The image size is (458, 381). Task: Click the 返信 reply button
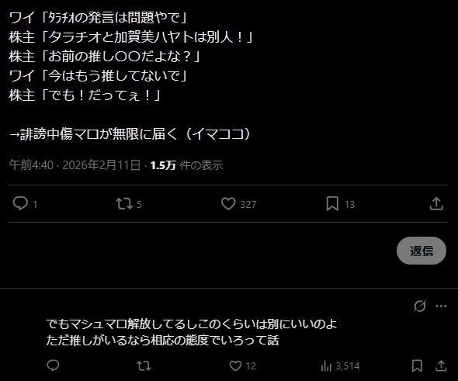tap(422, 251)
